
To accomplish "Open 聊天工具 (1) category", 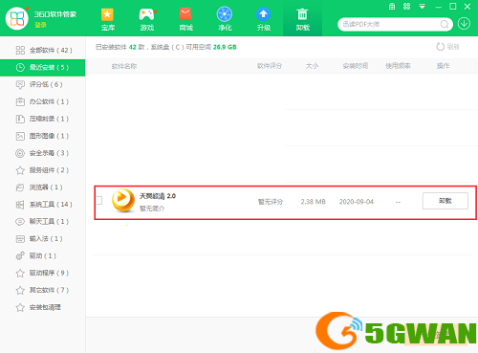I will (43, 222).
